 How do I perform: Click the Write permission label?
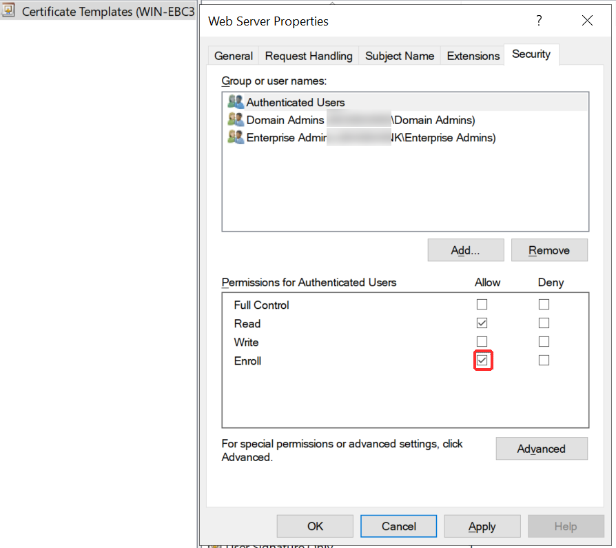(246, 342)
